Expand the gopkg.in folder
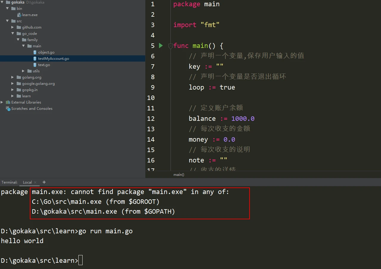This screenshot has height=269, width=381. (x=13, y=90)
